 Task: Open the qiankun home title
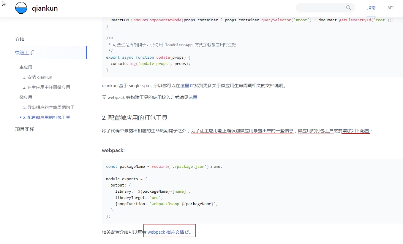[45, 8]
